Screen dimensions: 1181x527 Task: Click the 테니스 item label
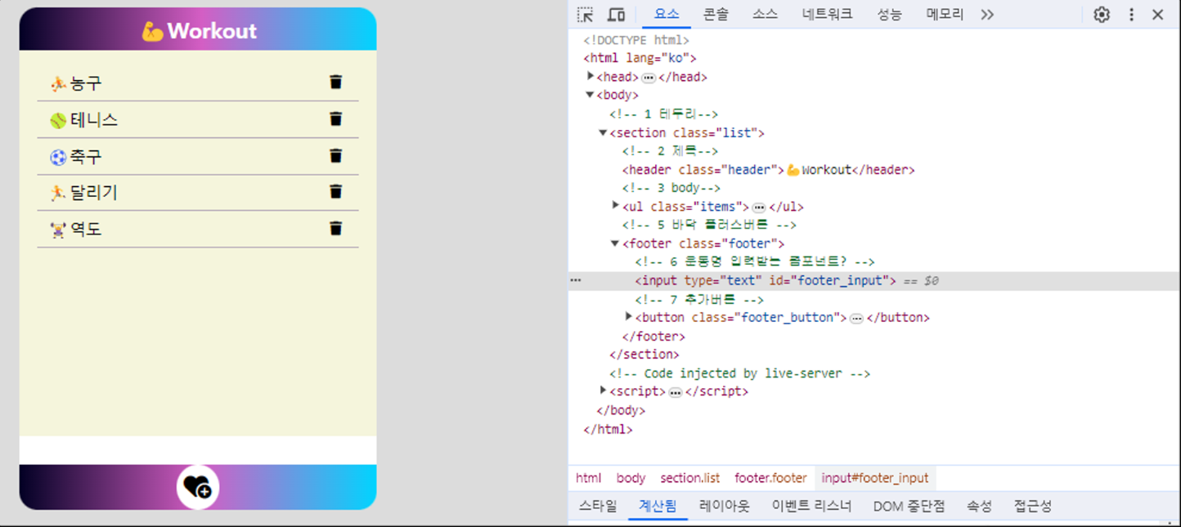94,120
